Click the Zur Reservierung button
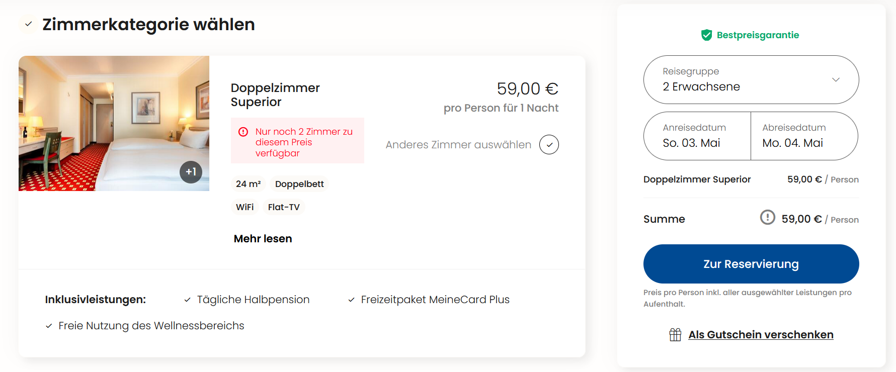The width and height of the screenshot is (896, 372). 751,263
